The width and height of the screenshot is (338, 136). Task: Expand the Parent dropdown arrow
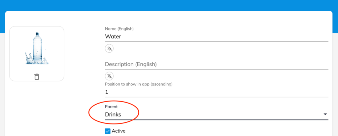(325, 114)
